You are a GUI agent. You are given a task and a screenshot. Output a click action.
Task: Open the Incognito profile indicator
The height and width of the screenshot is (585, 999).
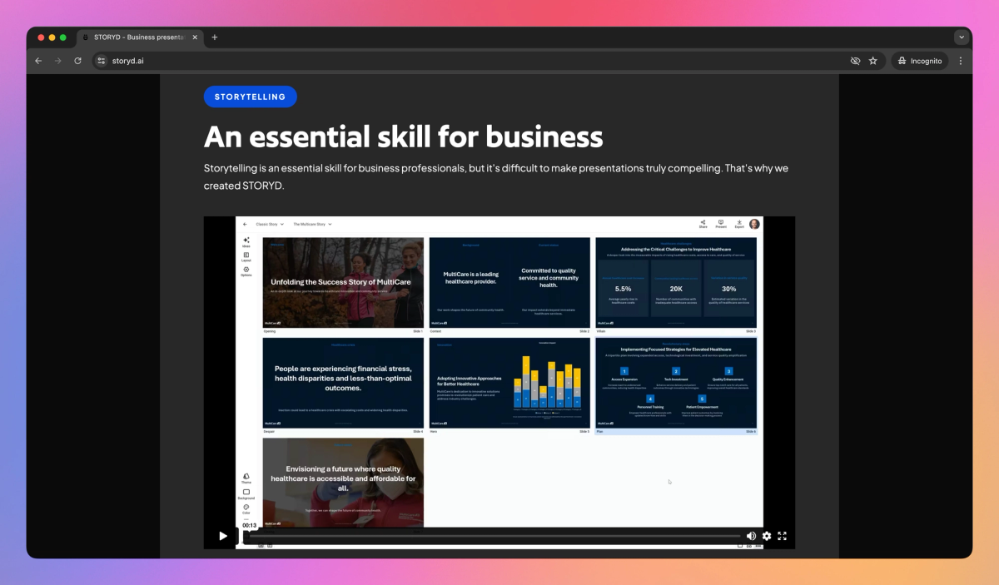[x=921, y=61]
